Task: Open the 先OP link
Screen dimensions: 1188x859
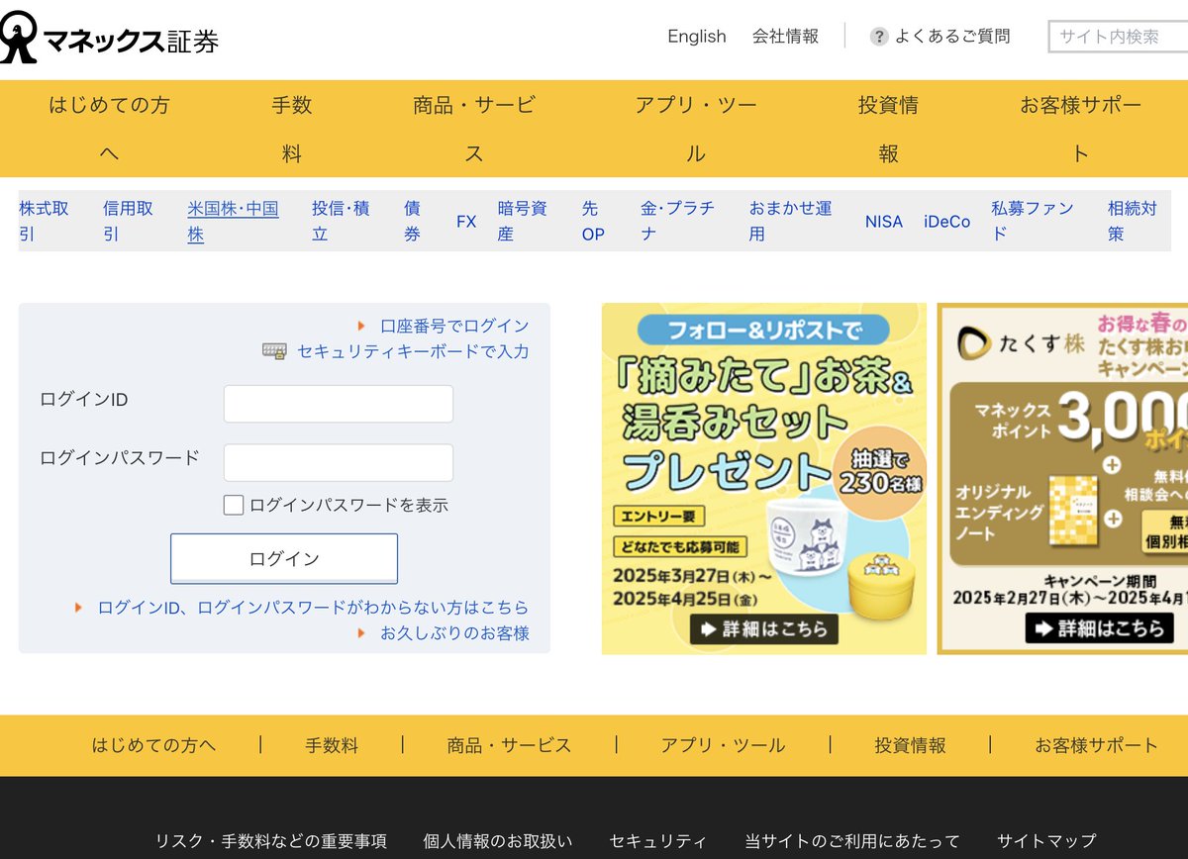Action: point(593,222)
